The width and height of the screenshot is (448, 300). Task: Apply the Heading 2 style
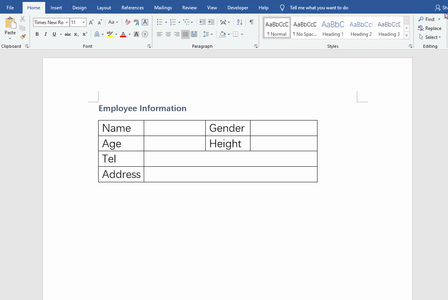(x=361, y=28)
